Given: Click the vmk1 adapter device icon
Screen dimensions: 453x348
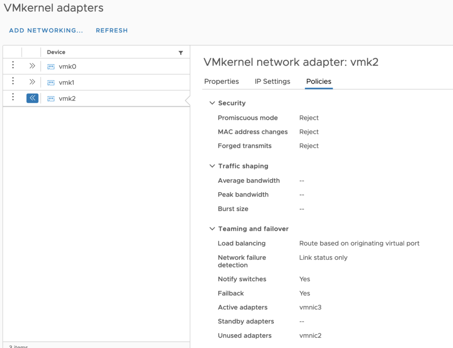Looking at the screenshot, I should pos(51,83).
